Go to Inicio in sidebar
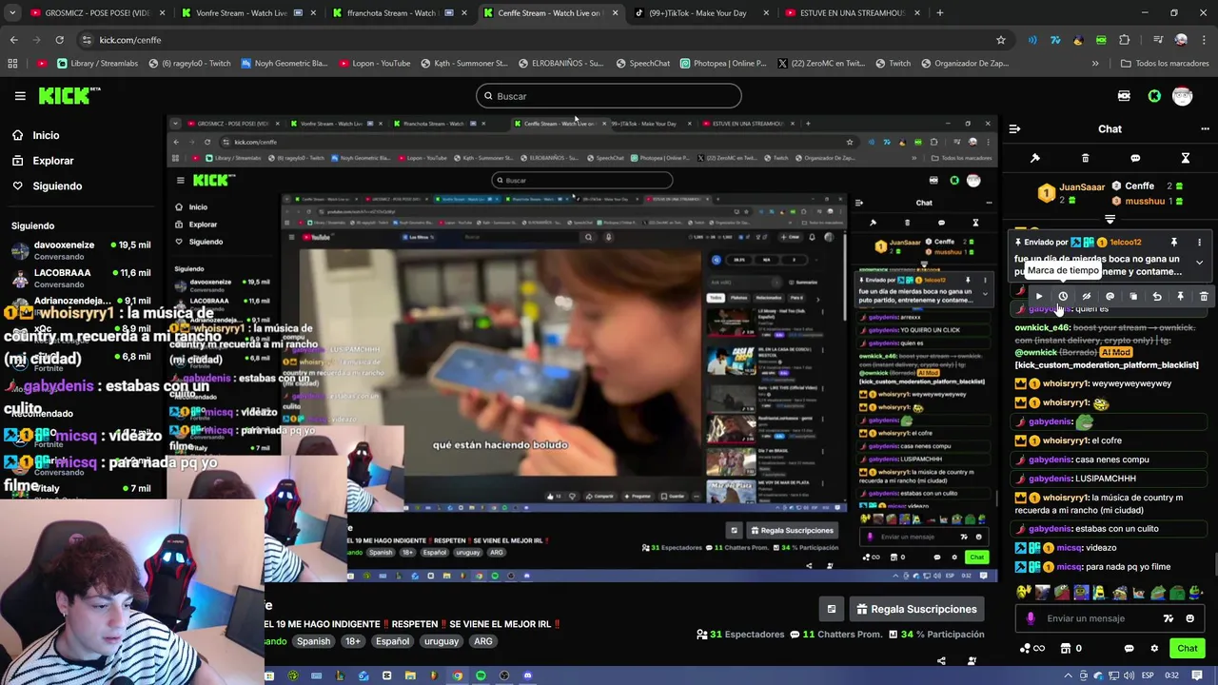 [46, 135]
